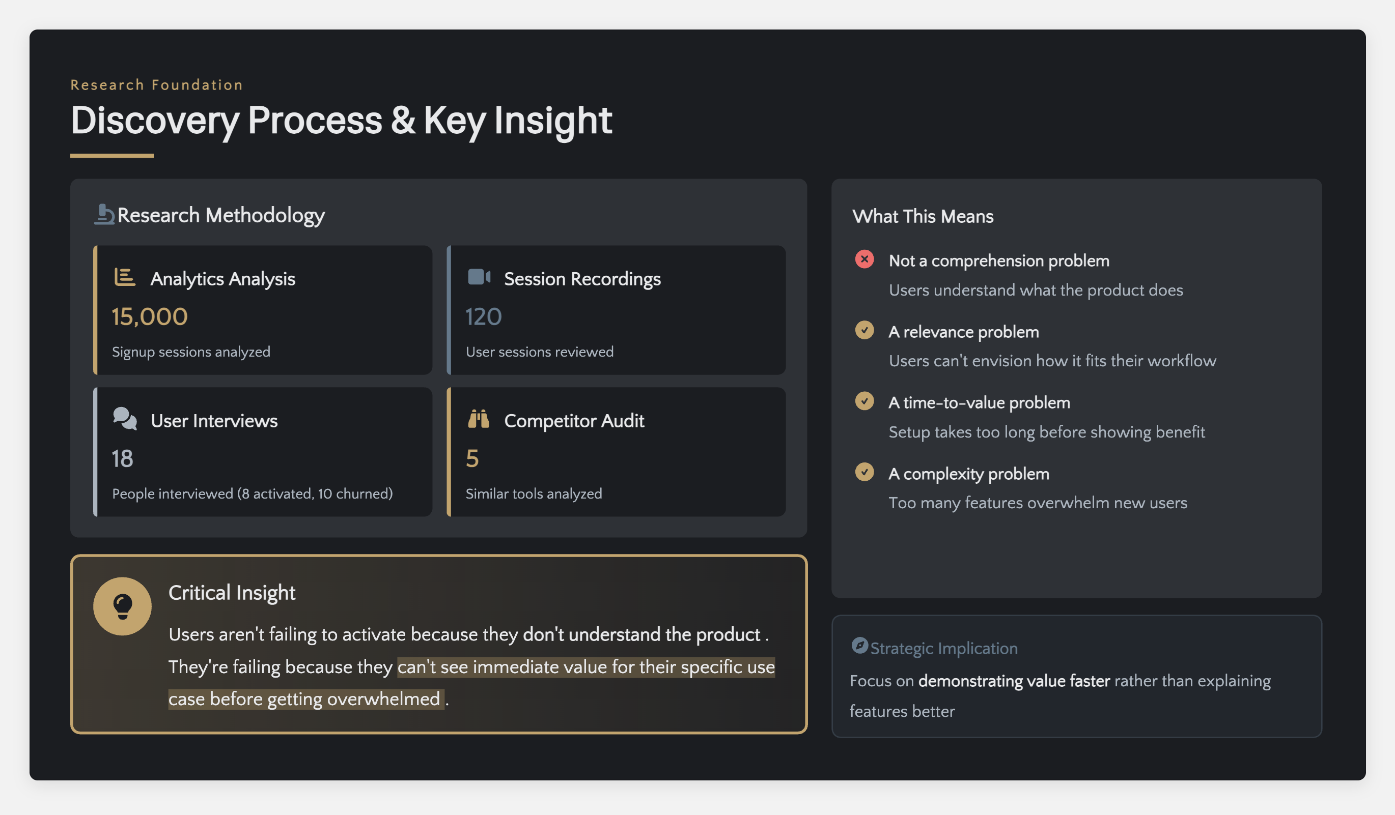Toggle the checkmark beside A time-to-value problem
Viewport: 1395px width, 815px height.
tap(864, 401)
